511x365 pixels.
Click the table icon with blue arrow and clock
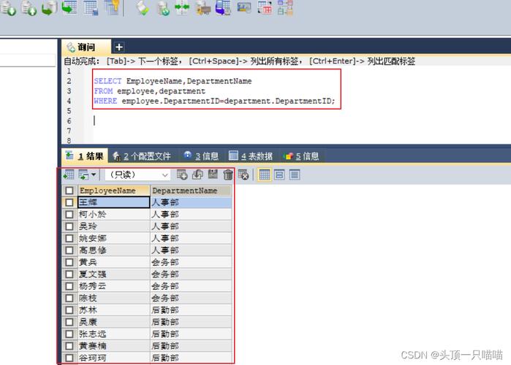223,8
